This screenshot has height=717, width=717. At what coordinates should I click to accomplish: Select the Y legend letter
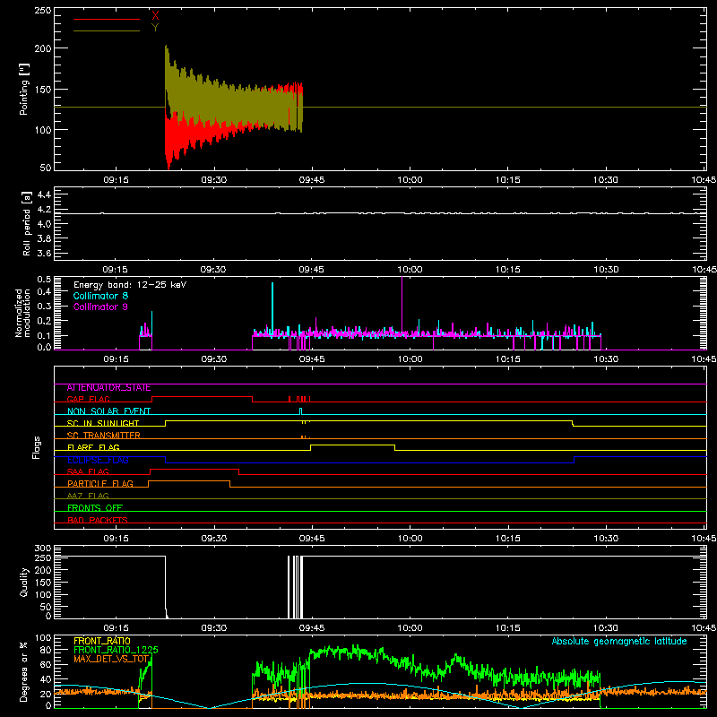(x=155, y=28)
